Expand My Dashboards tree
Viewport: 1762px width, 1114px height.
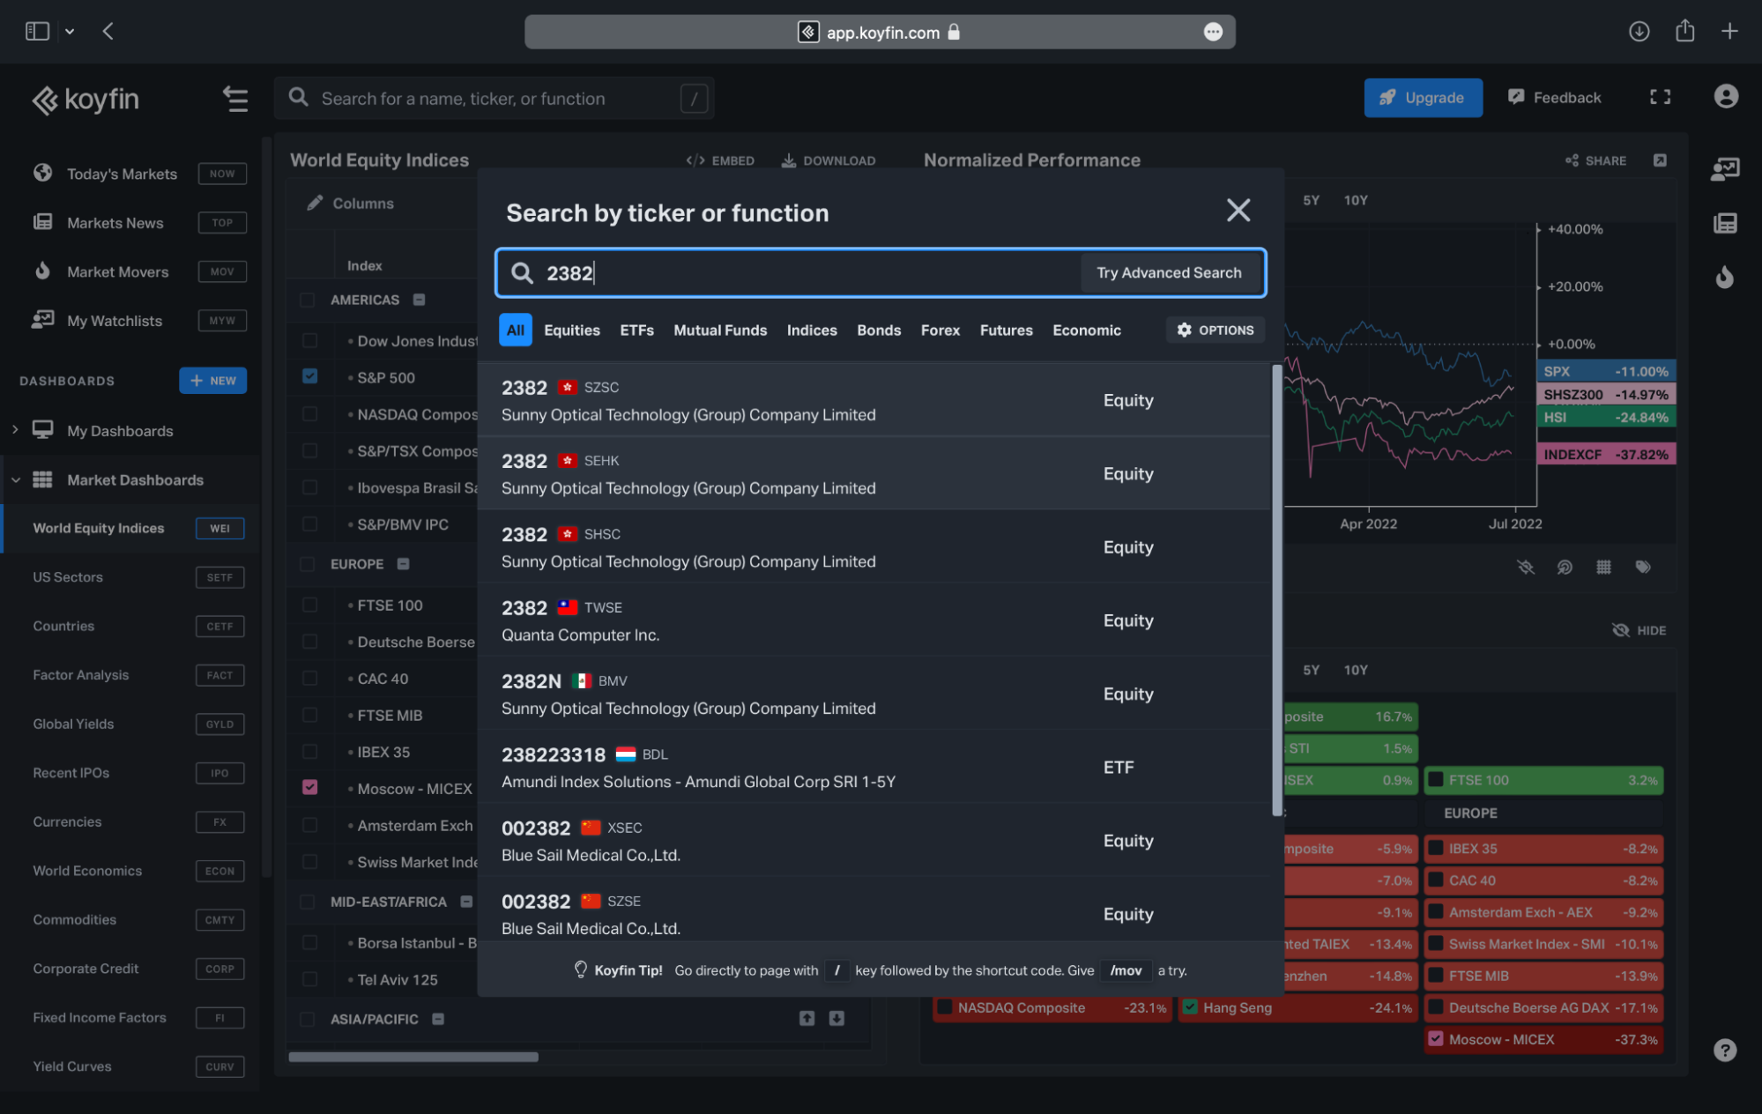15,430
